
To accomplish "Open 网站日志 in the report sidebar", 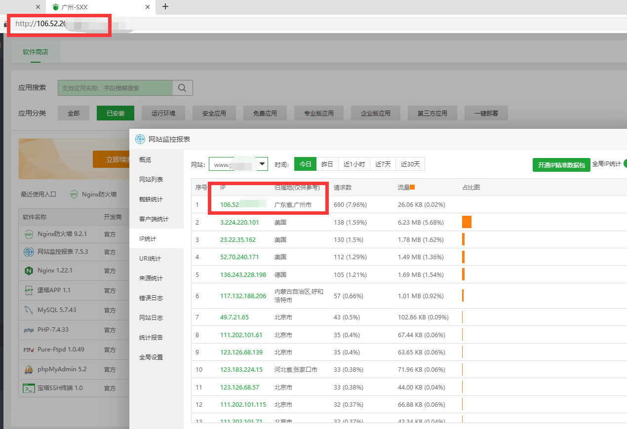I will coord(156,318).
